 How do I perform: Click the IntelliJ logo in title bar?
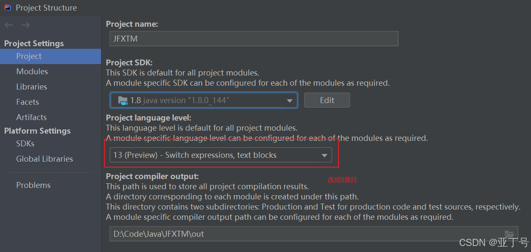point(8,7)
